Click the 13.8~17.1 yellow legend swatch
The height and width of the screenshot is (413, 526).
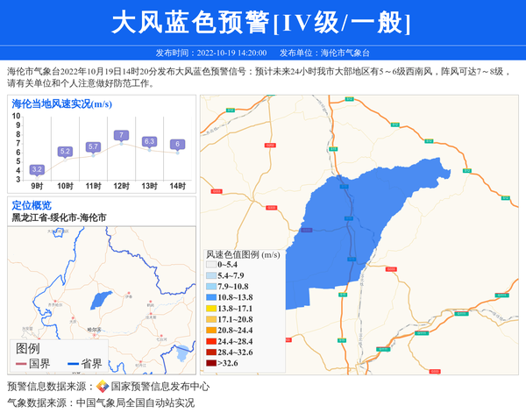210,309
